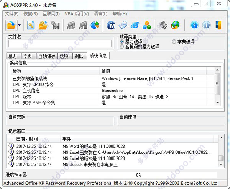Click system info list scroll-down arrow
This screenshot has width=230, height=189.
pos(217,103)
